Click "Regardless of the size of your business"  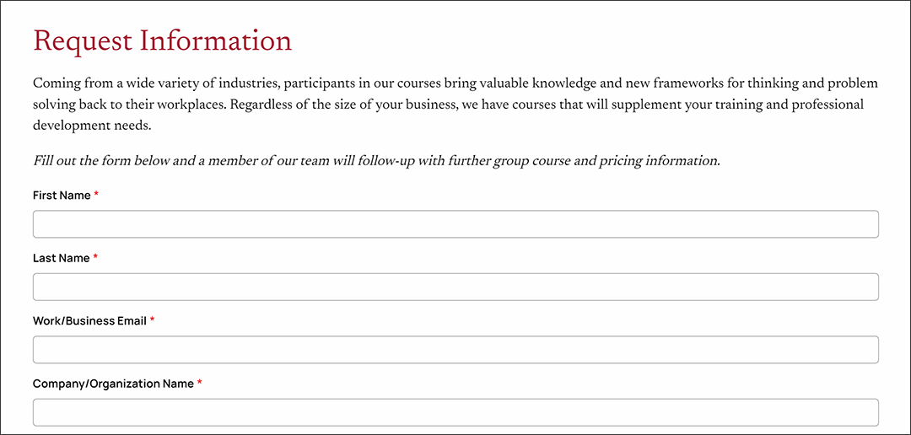[x=344, y=105]
